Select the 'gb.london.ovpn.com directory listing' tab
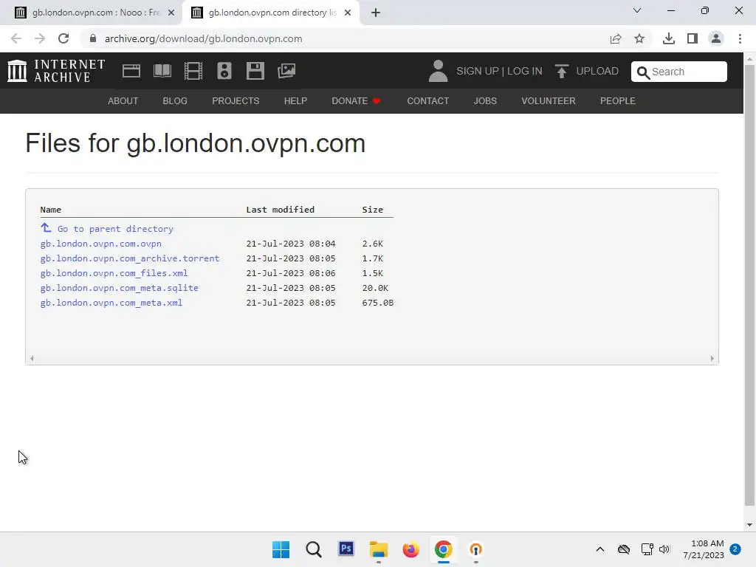This screenshot has width=756, height=567. pos(272,13)
